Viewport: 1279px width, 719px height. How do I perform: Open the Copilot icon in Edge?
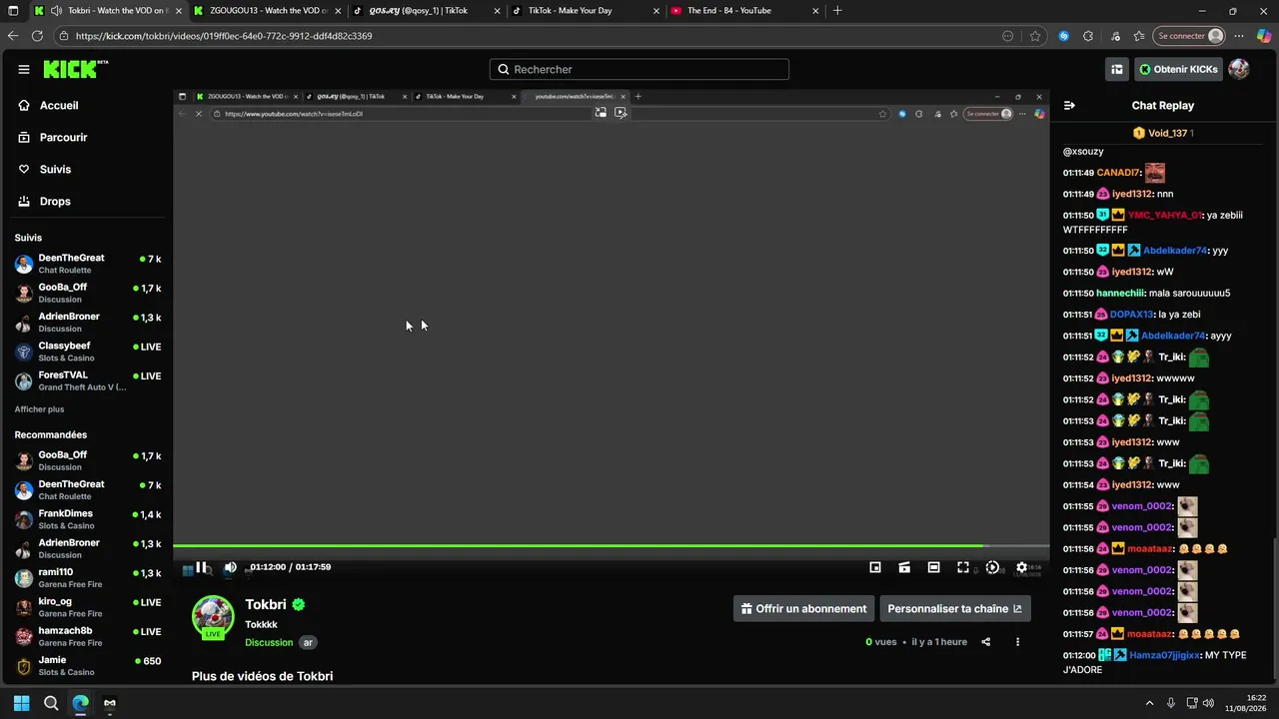(x=1264, y=36)
